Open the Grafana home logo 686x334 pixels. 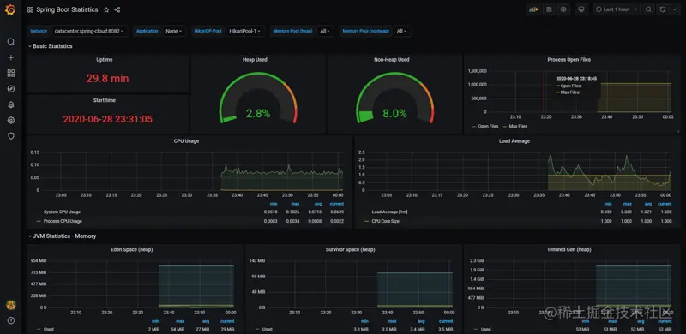10,9
